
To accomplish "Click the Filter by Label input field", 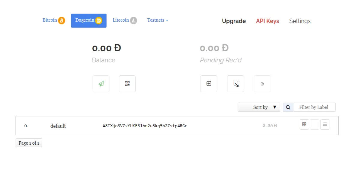I will [314, 107].
